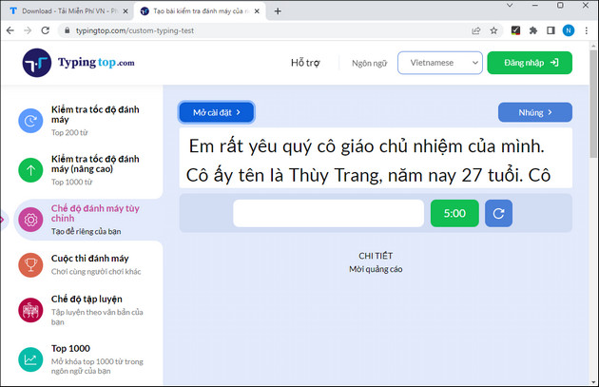Viewport: 599px width, 387px height.
Task: Expand the Nhúng embed option
Action: [x=534, y=112]
